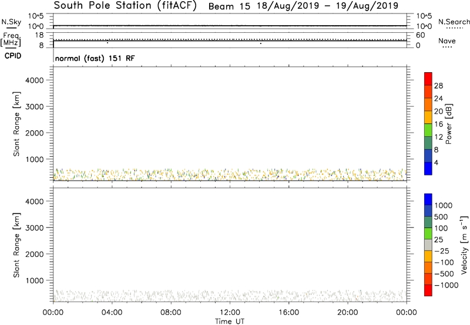Click the 'Slant Range [km]' label of velocity panel

(16, 245)
